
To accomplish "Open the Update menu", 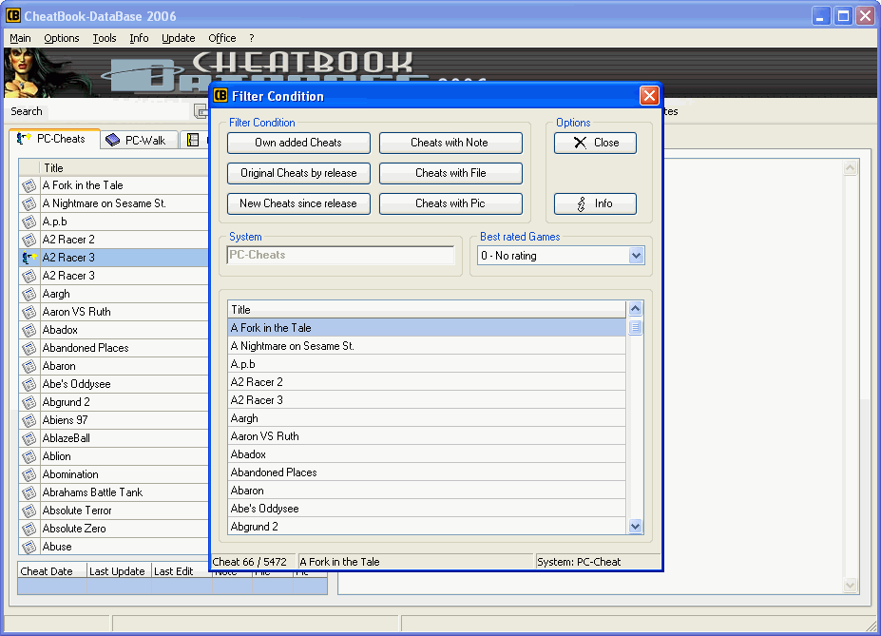I will pos(178,38).
